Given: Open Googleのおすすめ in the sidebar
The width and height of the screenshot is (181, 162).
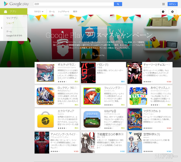Looking at the screenshot, I should tap(14, 36).
